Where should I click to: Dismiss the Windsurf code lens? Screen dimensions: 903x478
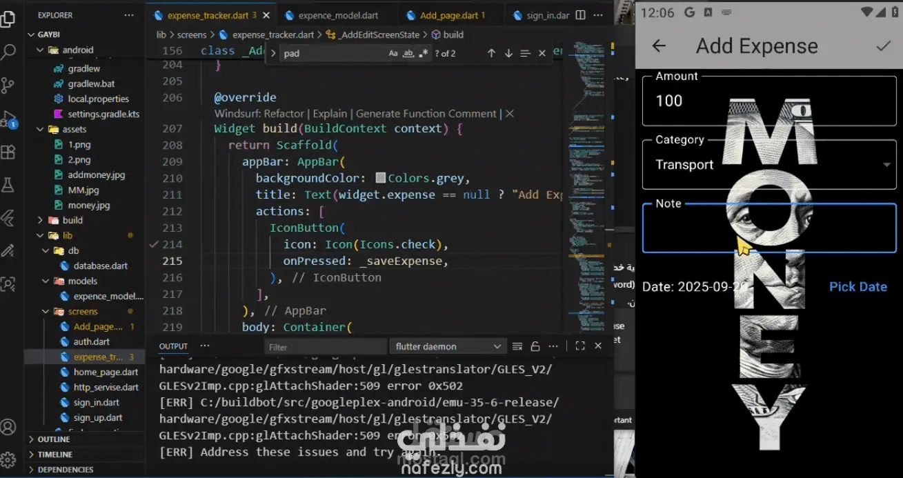pos(510,114)
